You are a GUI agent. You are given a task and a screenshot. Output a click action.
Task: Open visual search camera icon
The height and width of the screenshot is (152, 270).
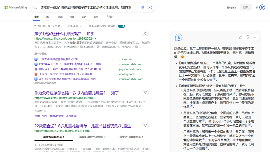(x=150, y=7)
